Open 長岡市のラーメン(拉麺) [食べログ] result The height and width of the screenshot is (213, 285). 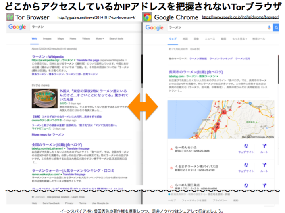click(x=196, y=72)
